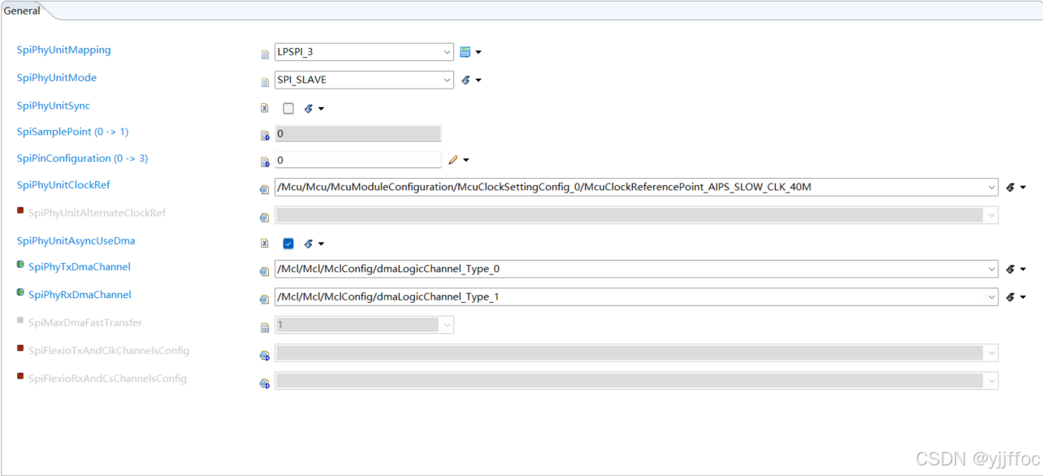
Task: Click the wrench icon beside SpiPhyUnitClockRef
Action: pos(1011,188)
